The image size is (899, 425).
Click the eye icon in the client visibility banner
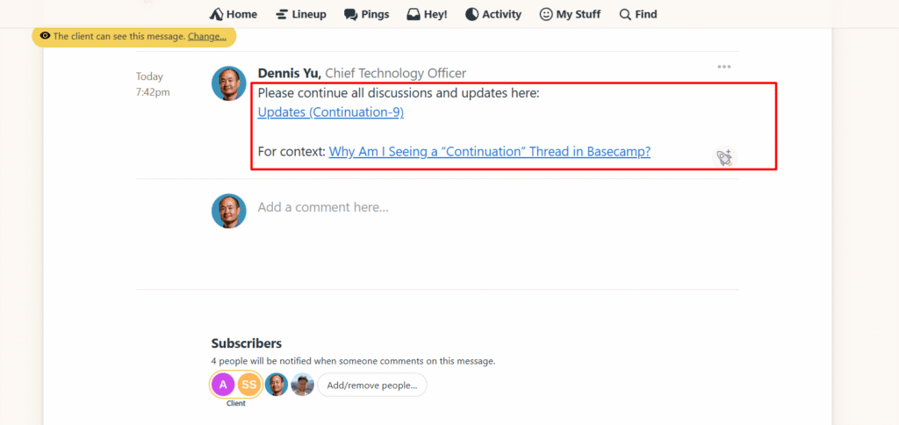(x=44, y=36)
